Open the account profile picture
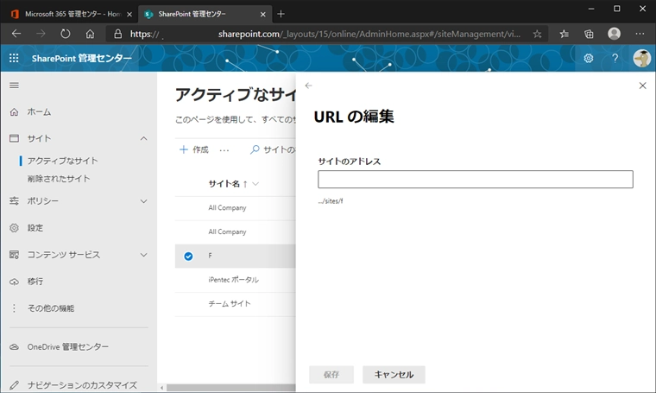This screenshot has height=393, width=656. [x=641, y=58]
